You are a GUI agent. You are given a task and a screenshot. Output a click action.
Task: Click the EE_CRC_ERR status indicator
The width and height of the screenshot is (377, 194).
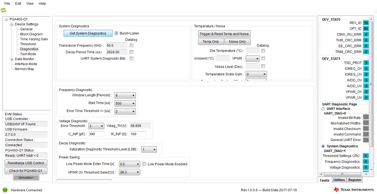pos(366,46)
